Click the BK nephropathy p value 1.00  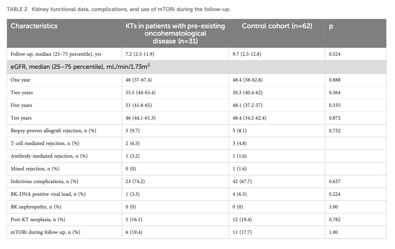coord(333,207)
